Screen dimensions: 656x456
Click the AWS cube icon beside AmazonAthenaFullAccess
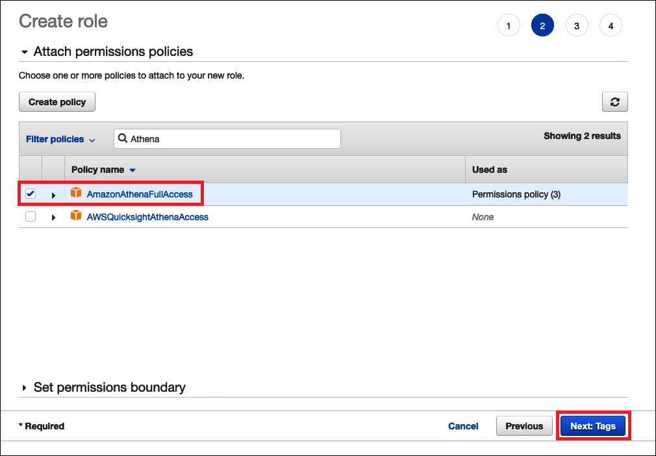point(76,193)
